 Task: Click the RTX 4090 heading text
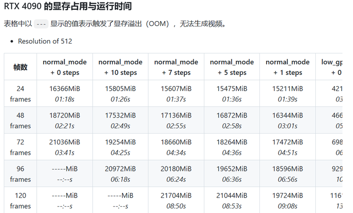tap(68, 6)
